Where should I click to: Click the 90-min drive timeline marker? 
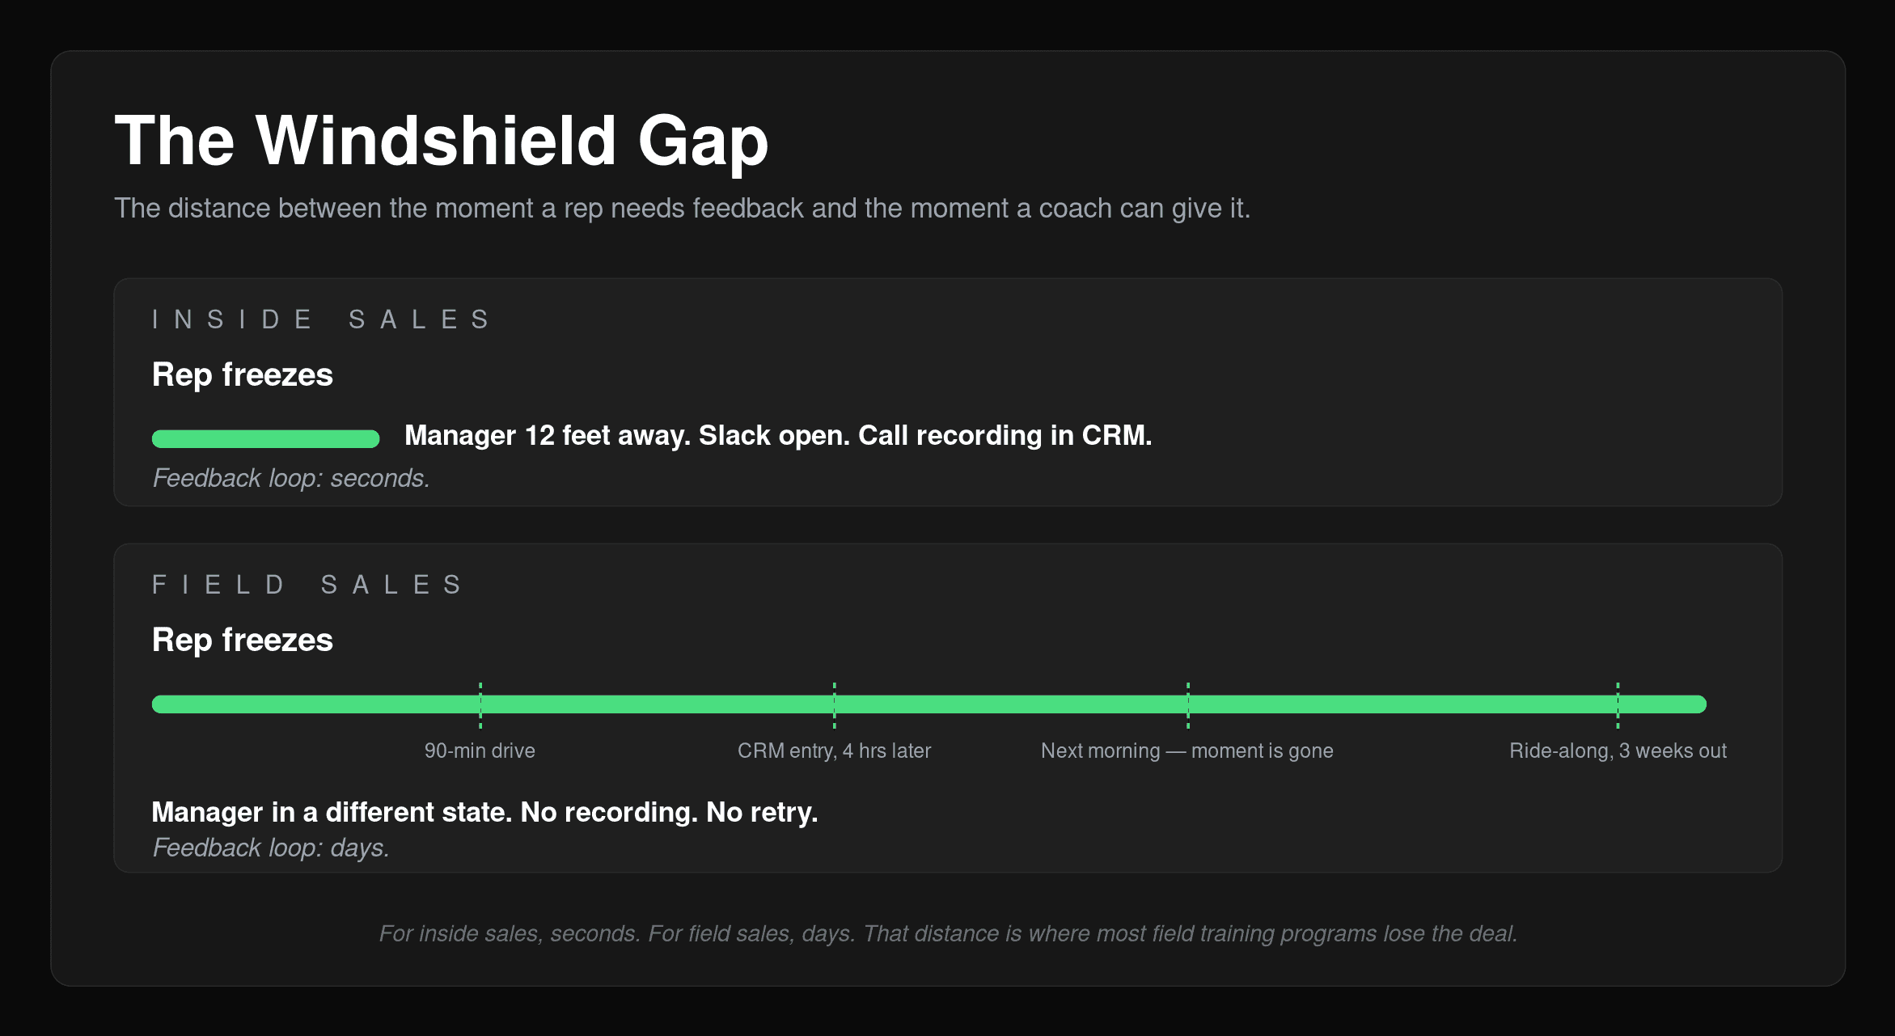[480, 705]
